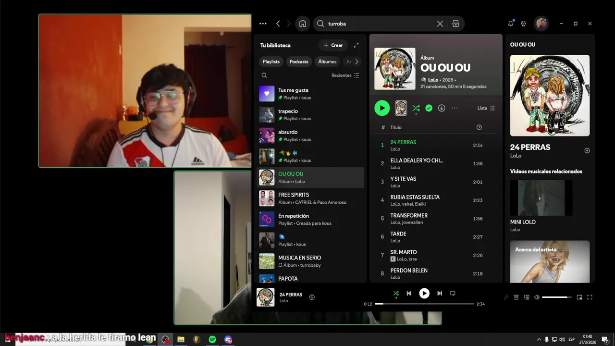Select track ELLA DEALER YO CHI...
The image size is (615, 346).
coord(436,163)
